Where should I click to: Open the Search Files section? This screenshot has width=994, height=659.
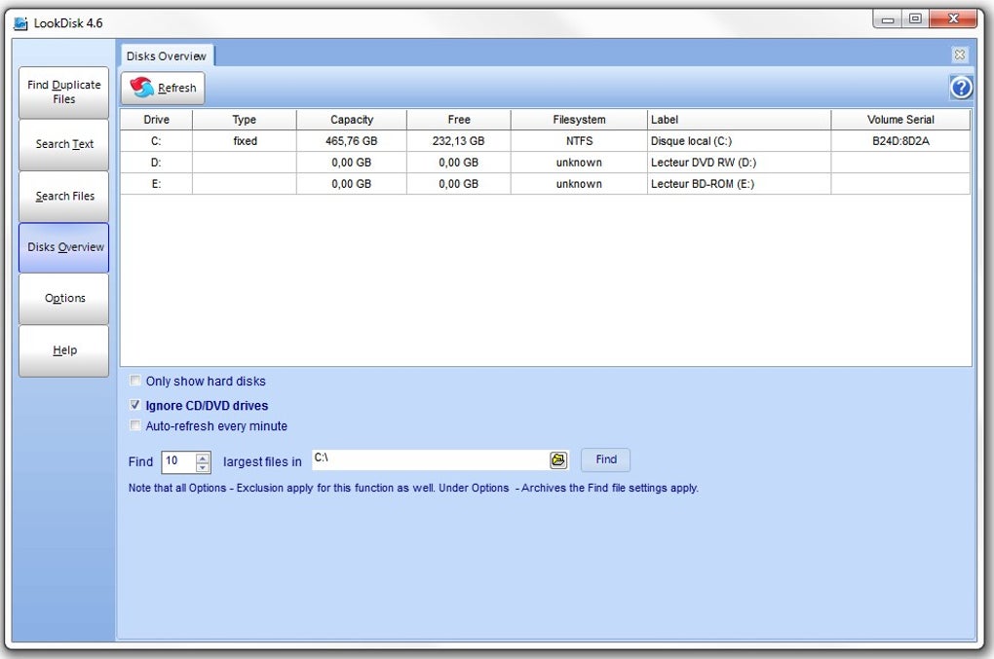(64, 197)
